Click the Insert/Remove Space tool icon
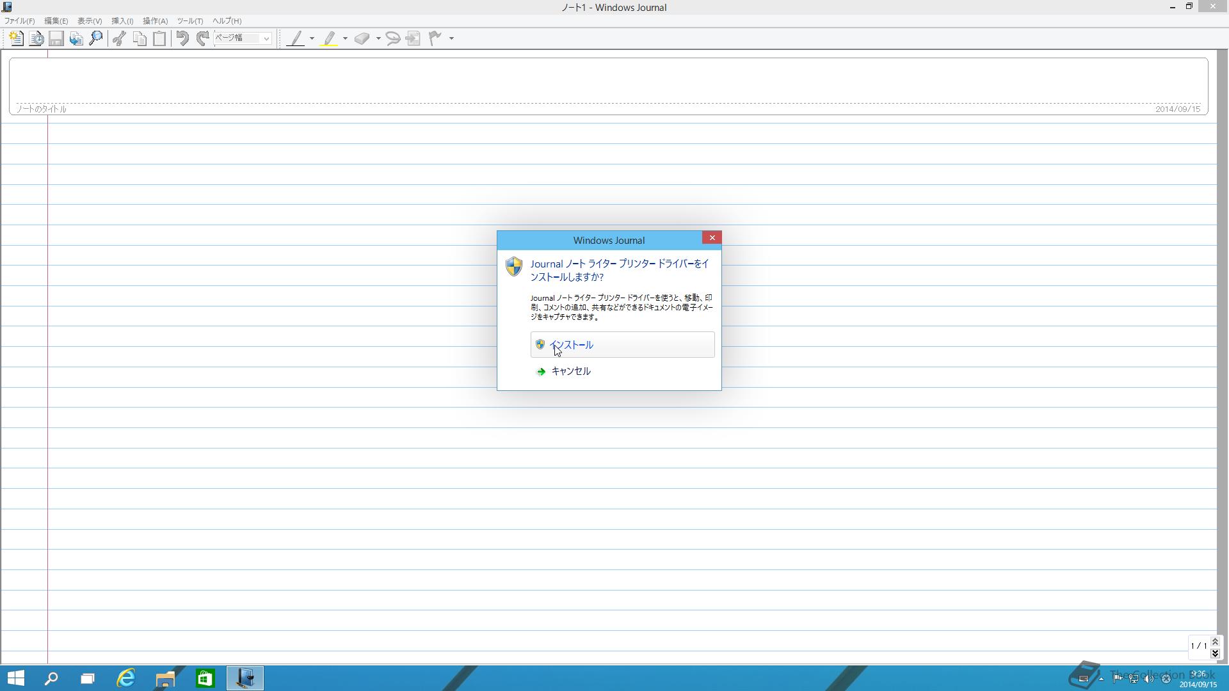1229x691 pixels. click(x=414, y=38)
